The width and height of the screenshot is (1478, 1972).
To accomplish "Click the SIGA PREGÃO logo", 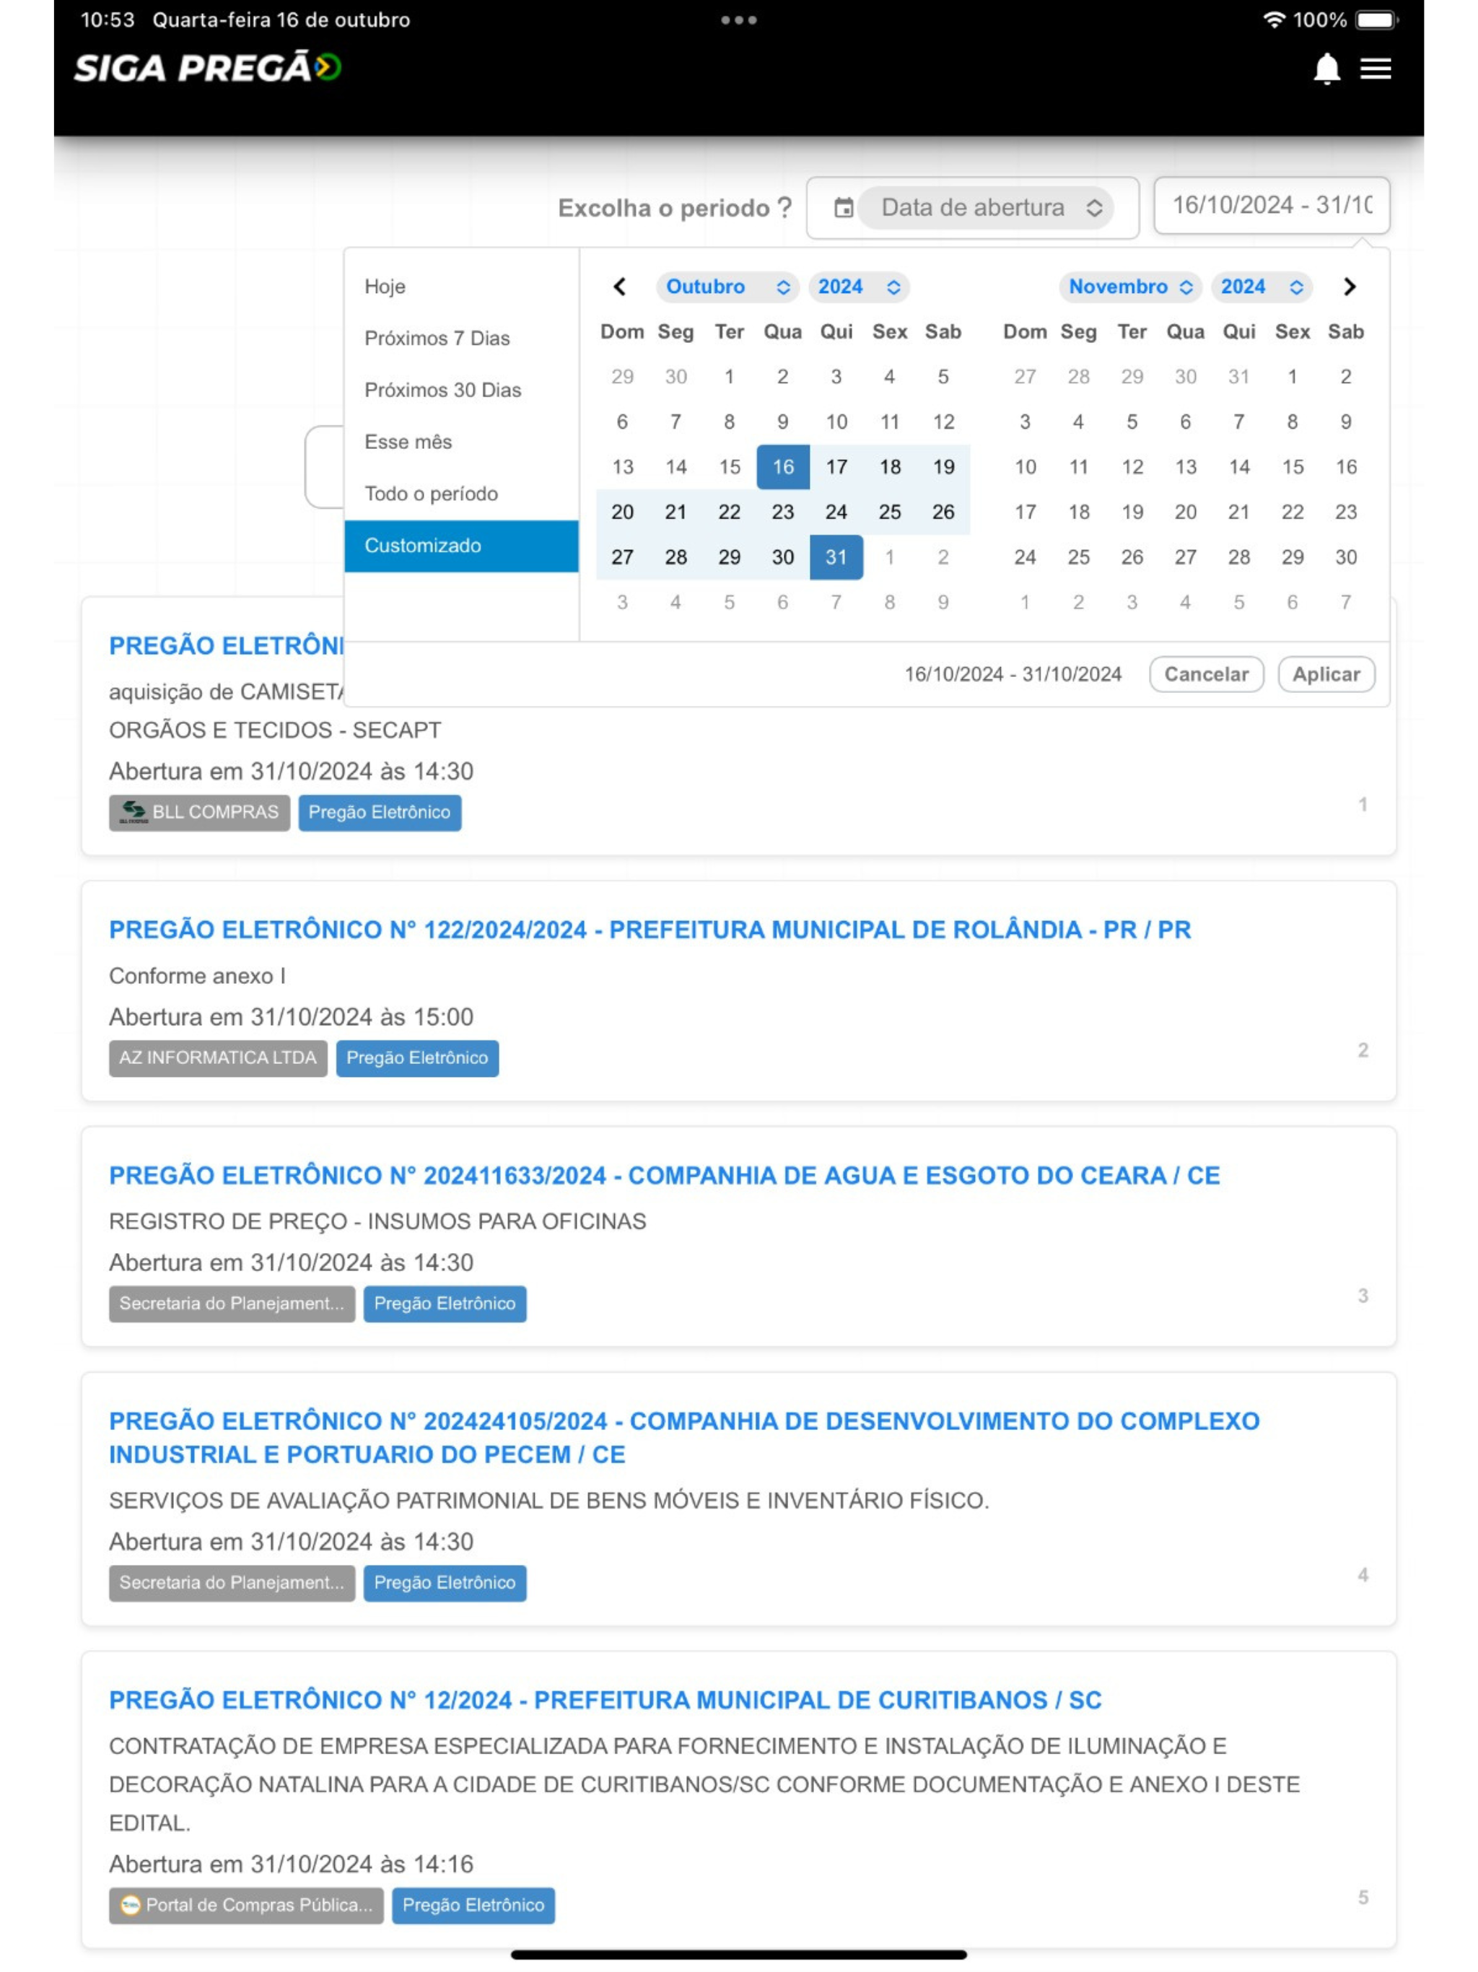I will [208, 68].
